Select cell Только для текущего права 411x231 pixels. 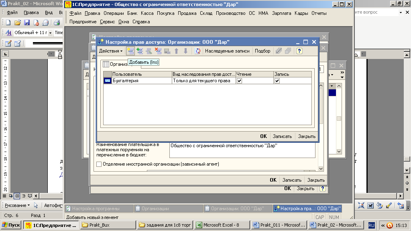[x=203, y=81]
